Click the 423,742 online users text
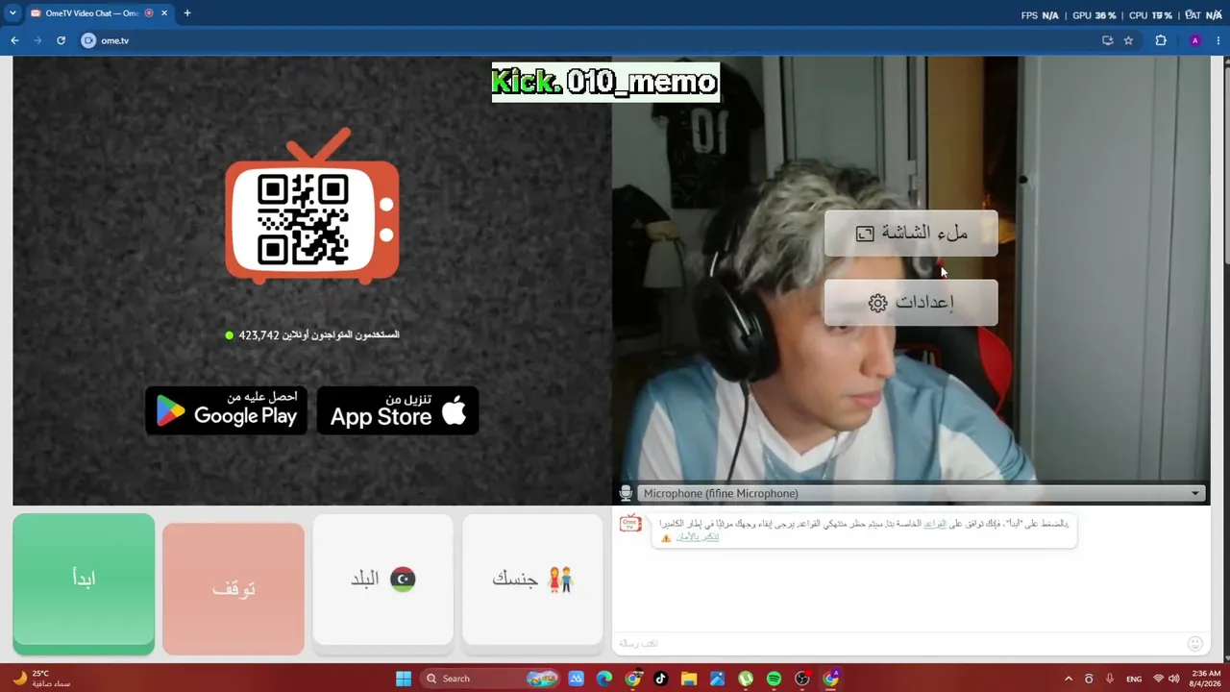The image size is (1230, 692). tap(312, 335)
